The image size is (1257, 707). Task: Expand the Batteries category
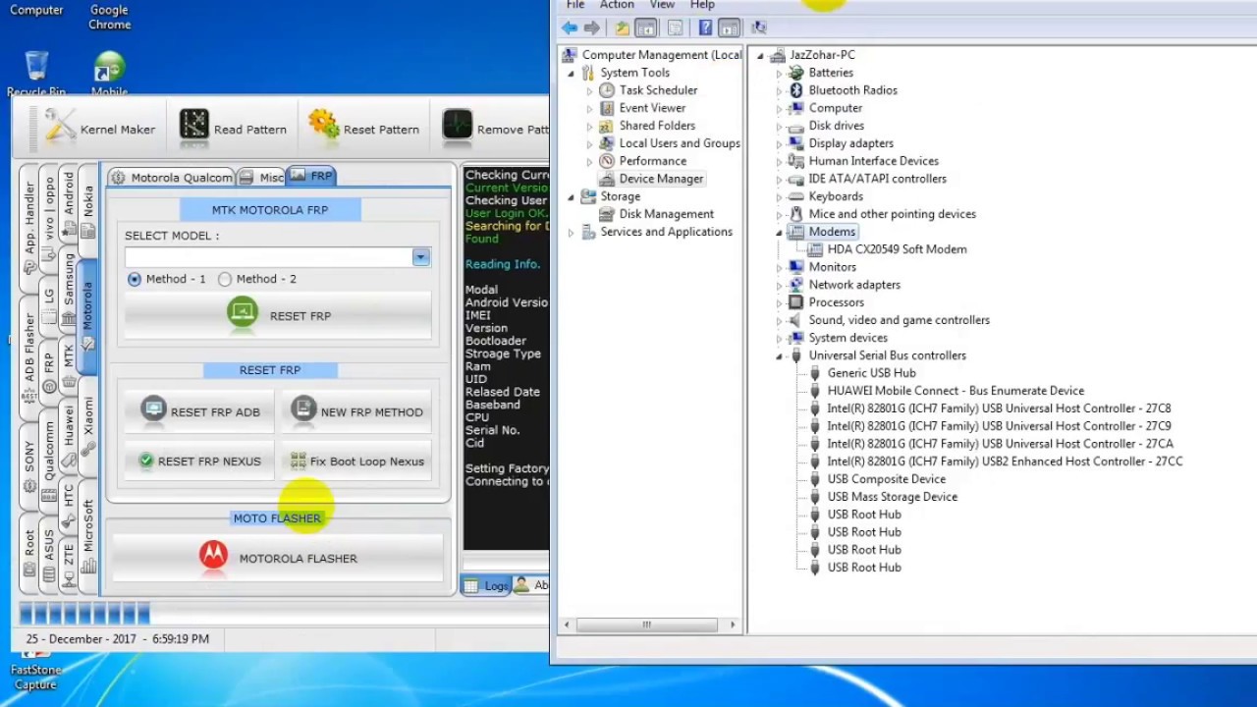click(x=779, y=73)
